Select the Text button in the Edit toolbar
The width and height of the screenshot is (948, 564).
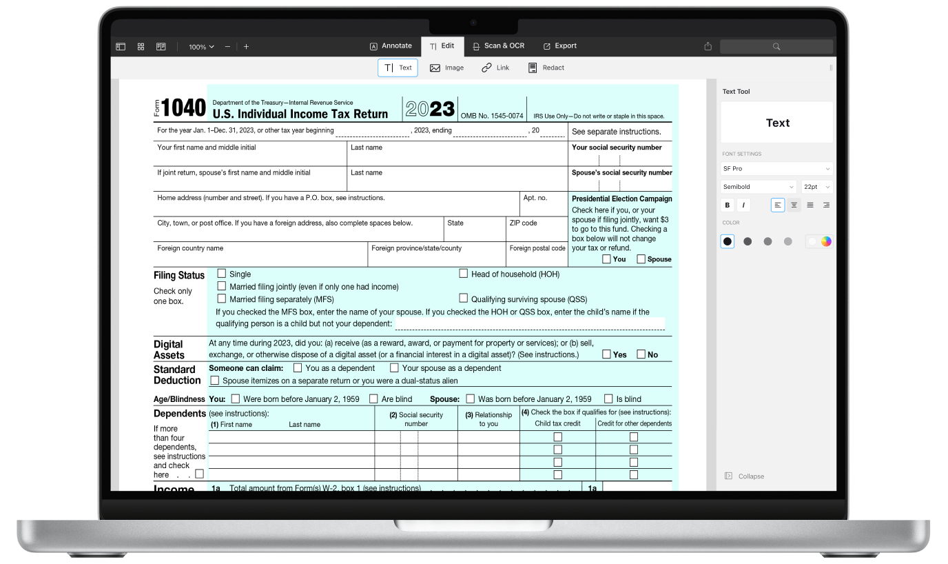(x=398, y=68)
